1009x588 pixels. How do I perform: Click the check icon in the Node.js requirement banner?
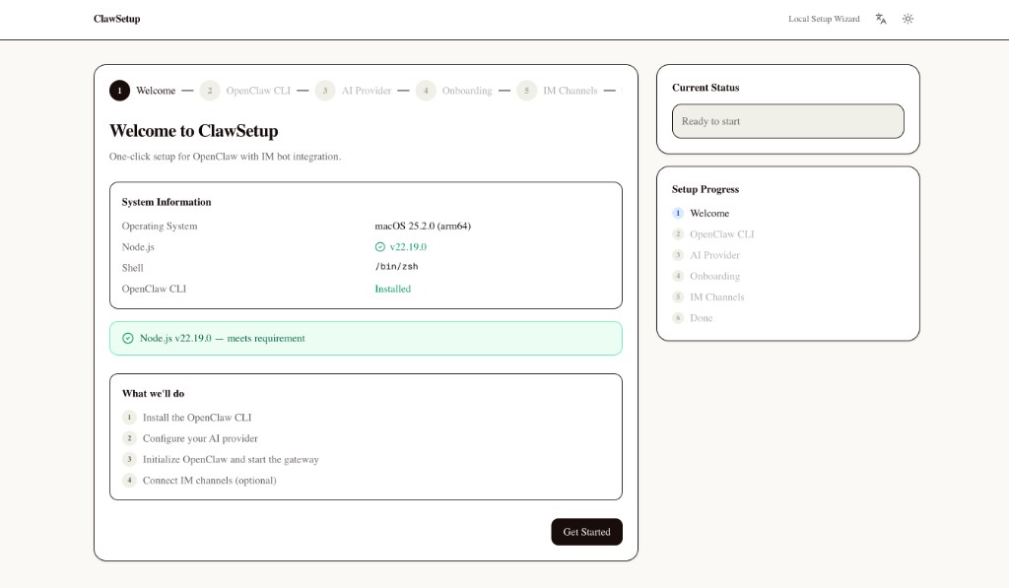coord(128,339)
